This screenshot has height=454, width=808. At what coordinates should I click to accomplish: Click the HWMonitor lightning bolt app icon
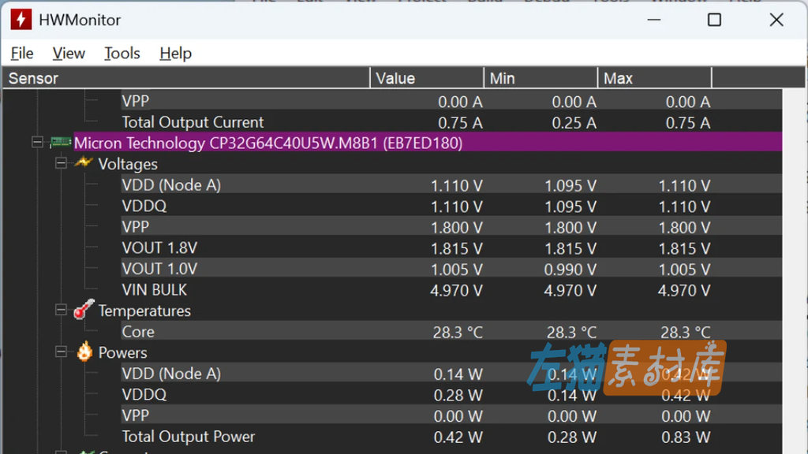tap(21, 20)
